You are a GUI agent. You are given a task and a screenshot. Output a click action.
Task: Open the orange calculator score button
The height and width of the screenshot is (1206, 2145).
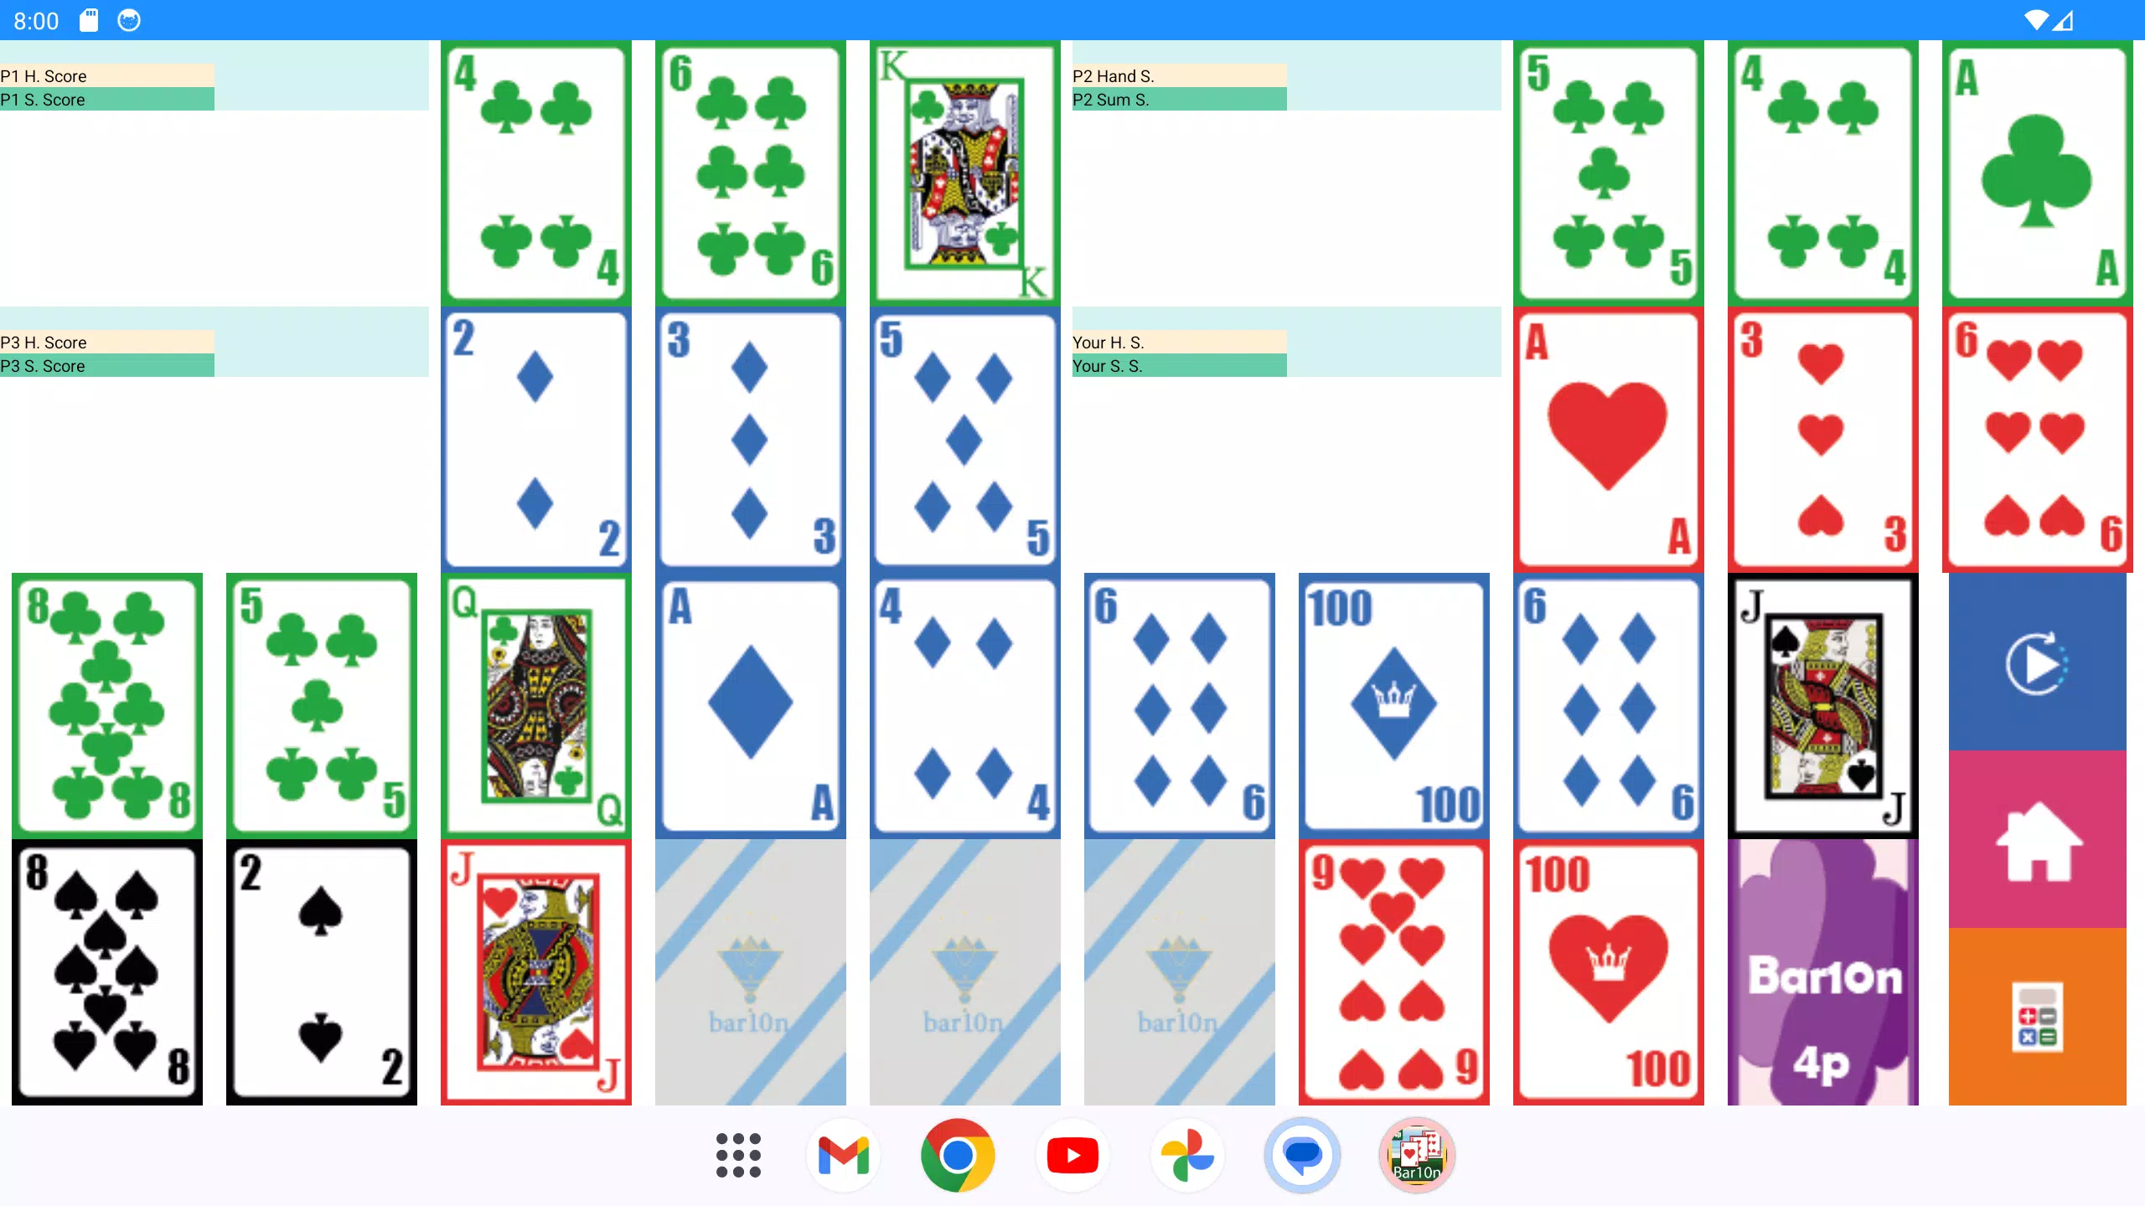coord(2037,1017)
